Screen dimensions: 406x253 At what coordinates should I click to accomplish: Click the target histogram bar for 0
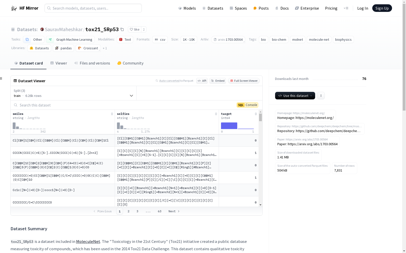click(229, 126)
